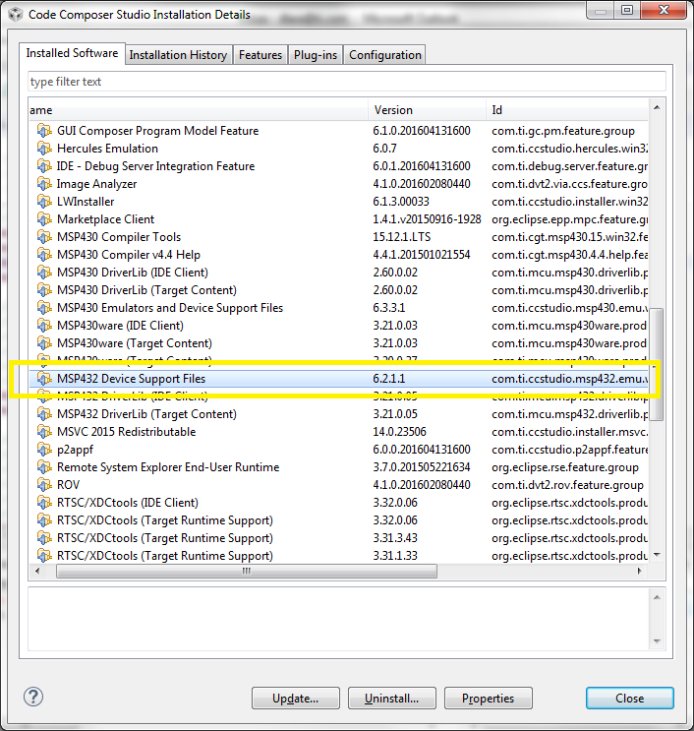This screenshot has height=731, width=694.
Task: Click the IDE - Debug Server Integration Feature icon
Action: coord(44,166)
